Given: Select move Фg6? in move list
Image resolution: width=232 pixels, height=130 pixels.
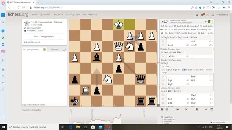Looking at the screenshot, I should 171,84.
